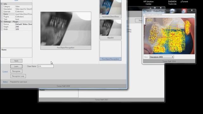The height and width of the screenshot is (114, 203).
Task: Click the 'Tomas Reiff 2007' footer in back window
Action: coord(101,100)
